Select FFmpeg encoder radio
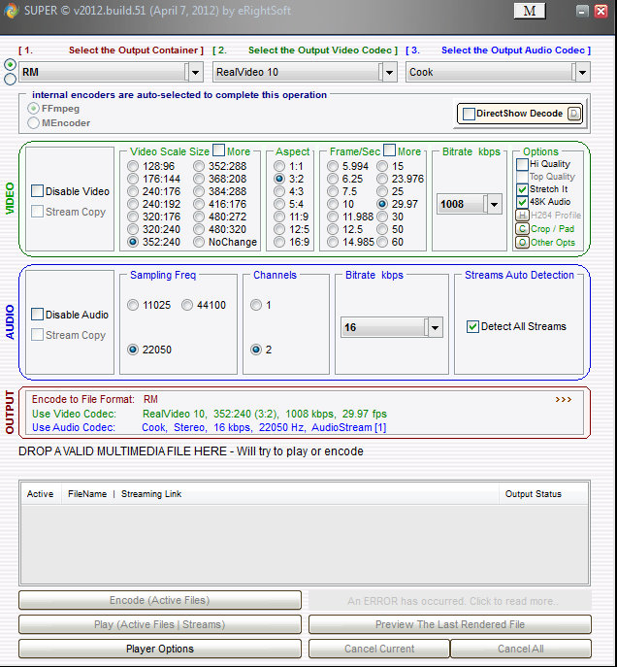Screen dimensions: 617x667 click(x=33, y=109)
